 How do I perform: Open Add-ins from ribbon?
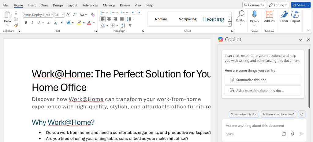[270, 17]
